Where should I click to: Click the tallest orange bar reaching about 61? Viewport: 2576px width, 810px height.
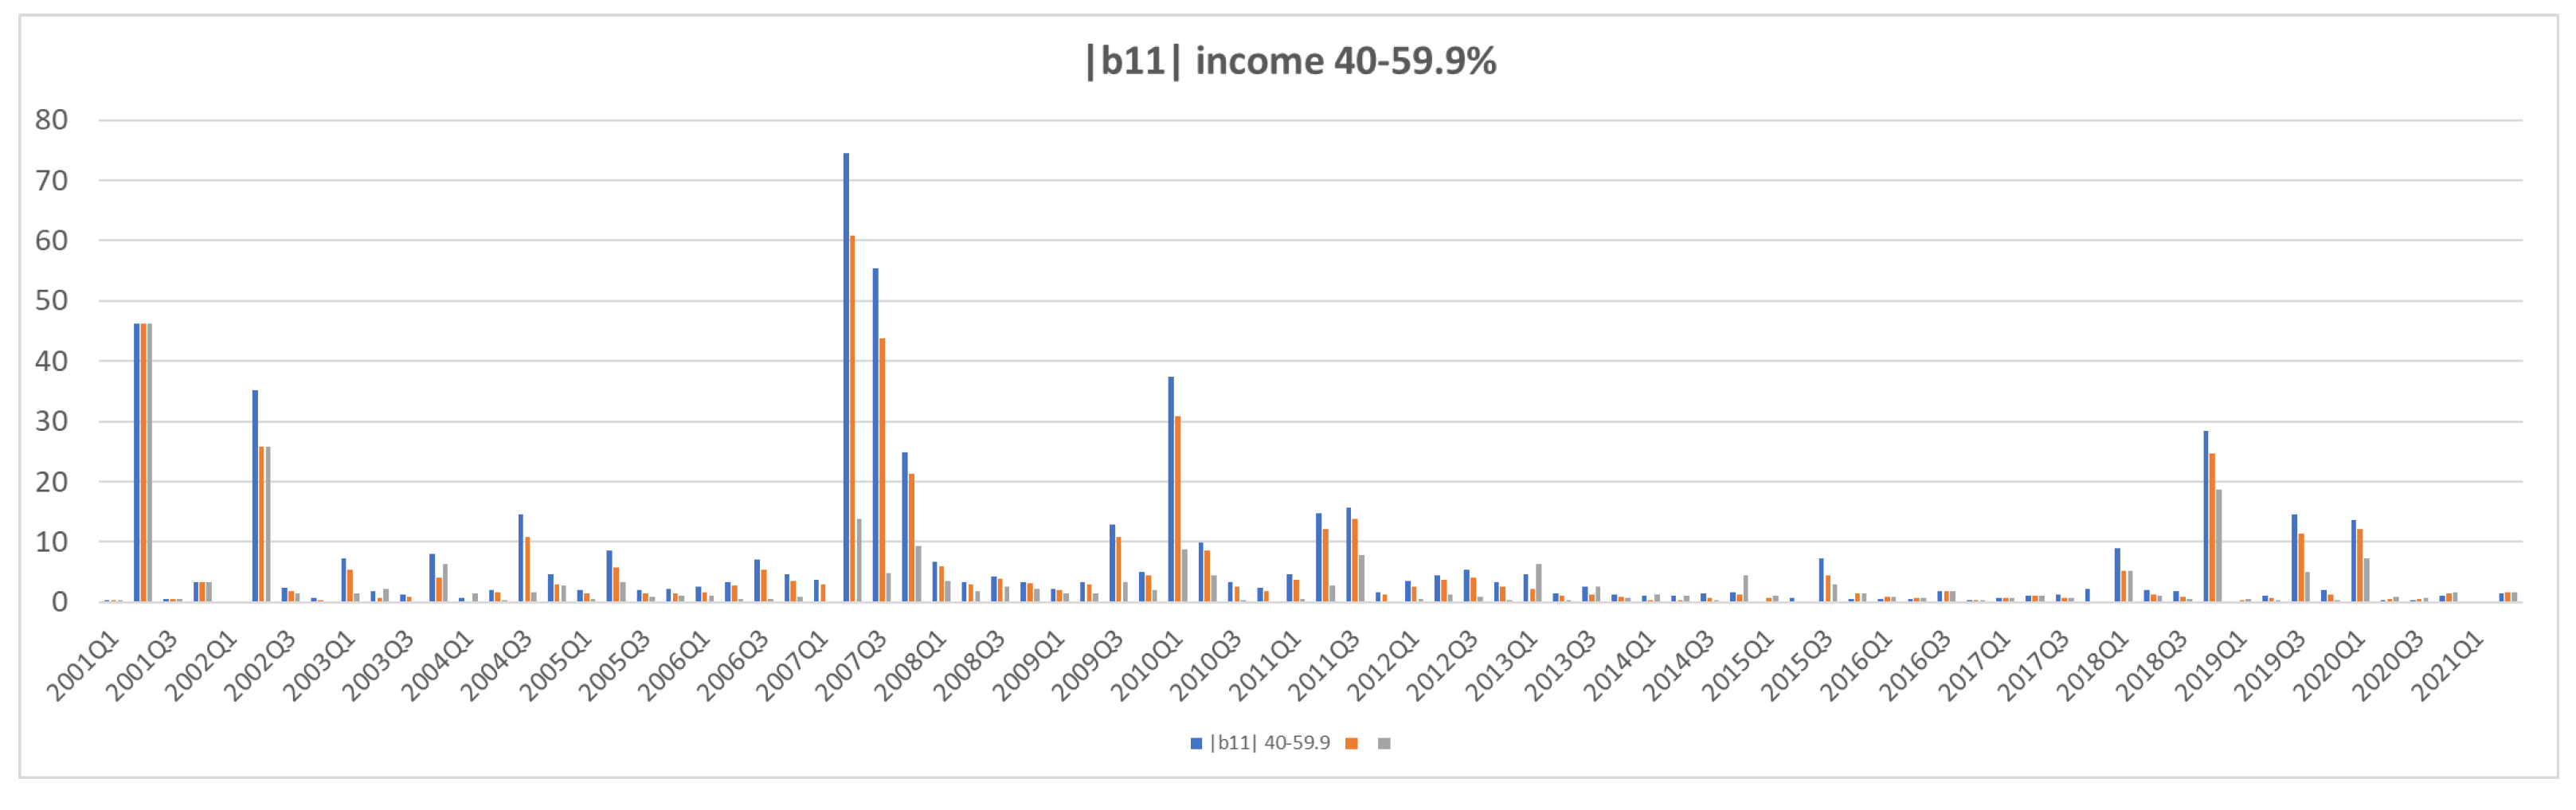point(852,420)
